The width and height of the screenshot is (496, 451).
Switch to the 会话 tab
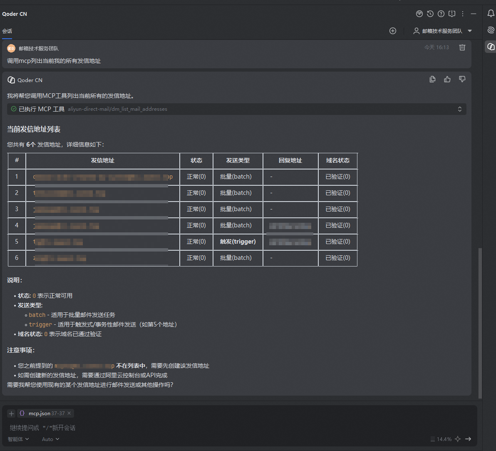click(x=7, y=31)
